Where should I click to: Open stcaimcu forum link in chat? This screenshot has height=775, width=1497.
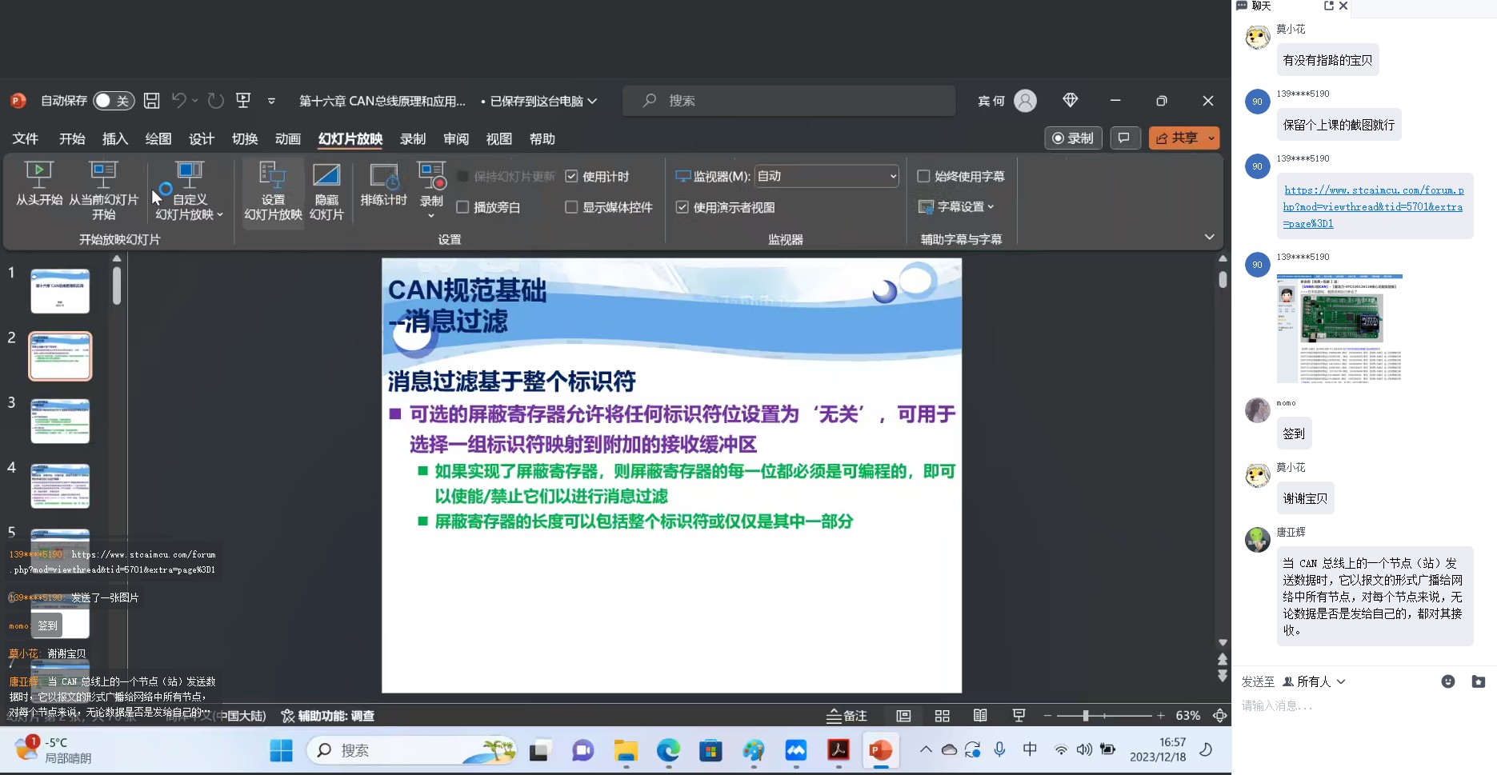tap(1374, 207)
